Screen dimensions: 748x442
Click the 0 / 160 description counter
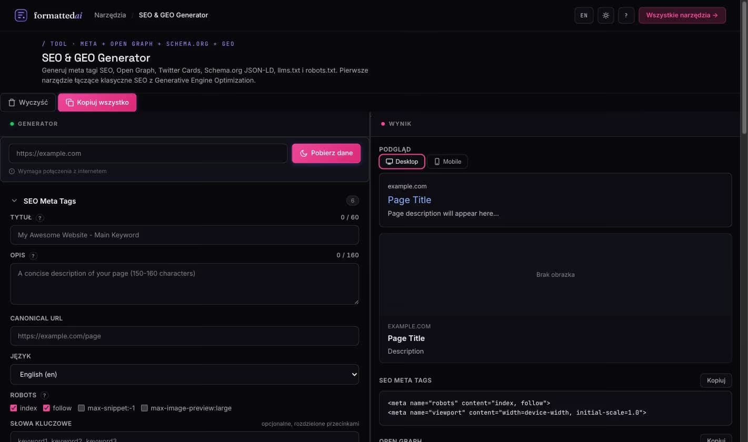coord(347,255)
